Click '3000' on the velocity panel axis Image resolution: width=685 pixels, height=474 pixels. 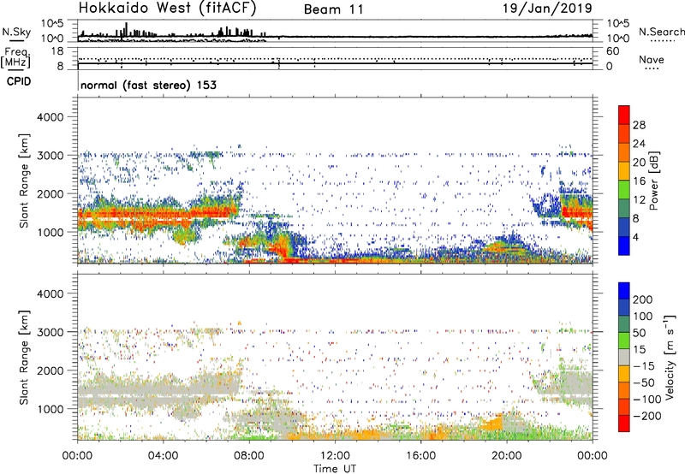[50, 332]
